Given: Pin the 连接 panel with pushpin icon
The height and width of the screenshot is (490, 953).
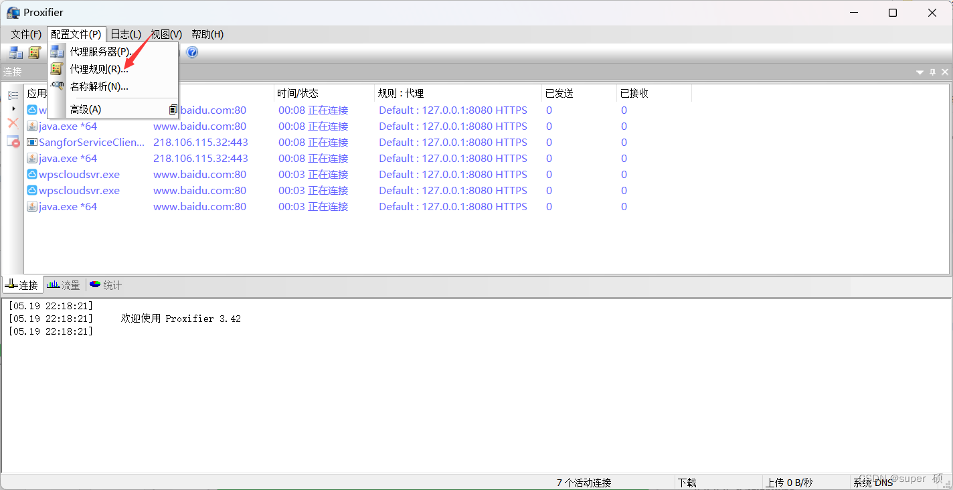Looking at the screenshot, I should tap(933, 72).
